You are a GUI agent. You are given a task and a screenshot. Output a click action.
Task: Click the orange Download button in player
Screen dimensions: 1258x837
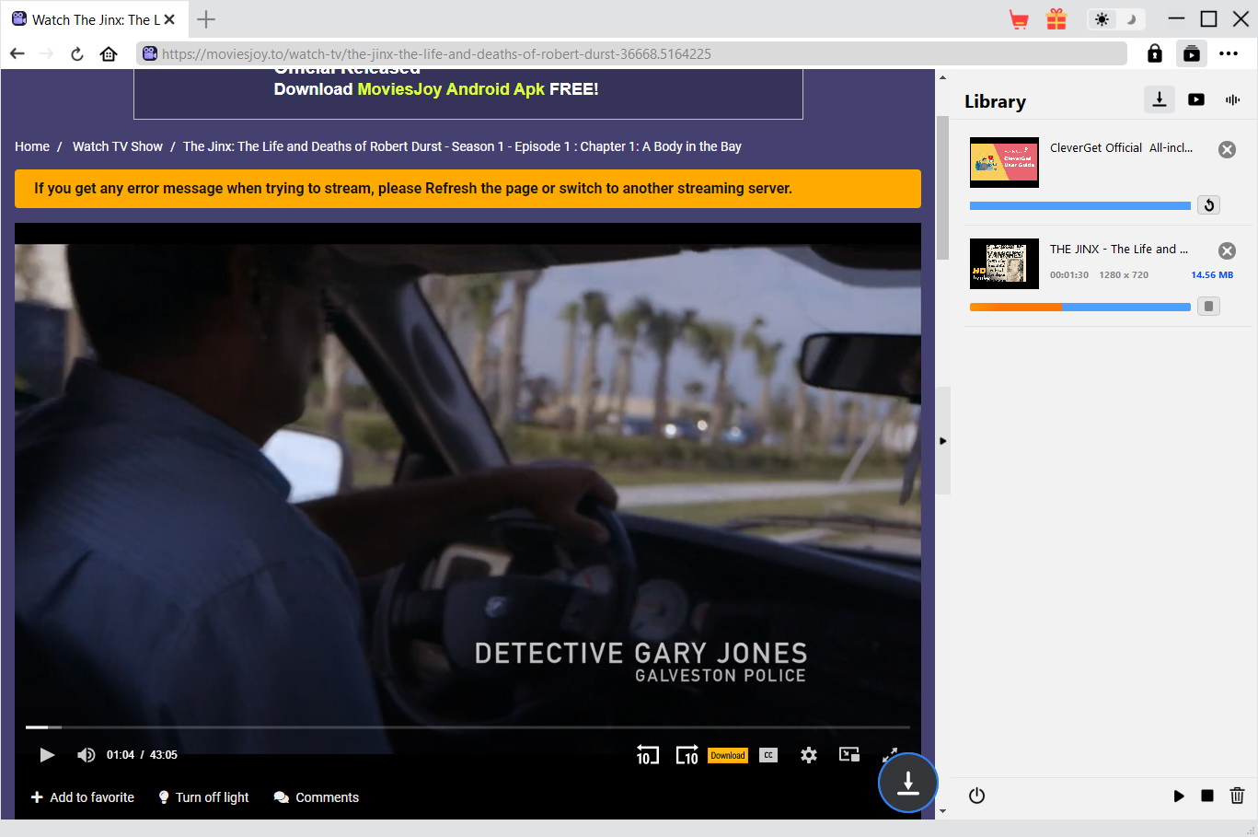(x=728, y=755)
